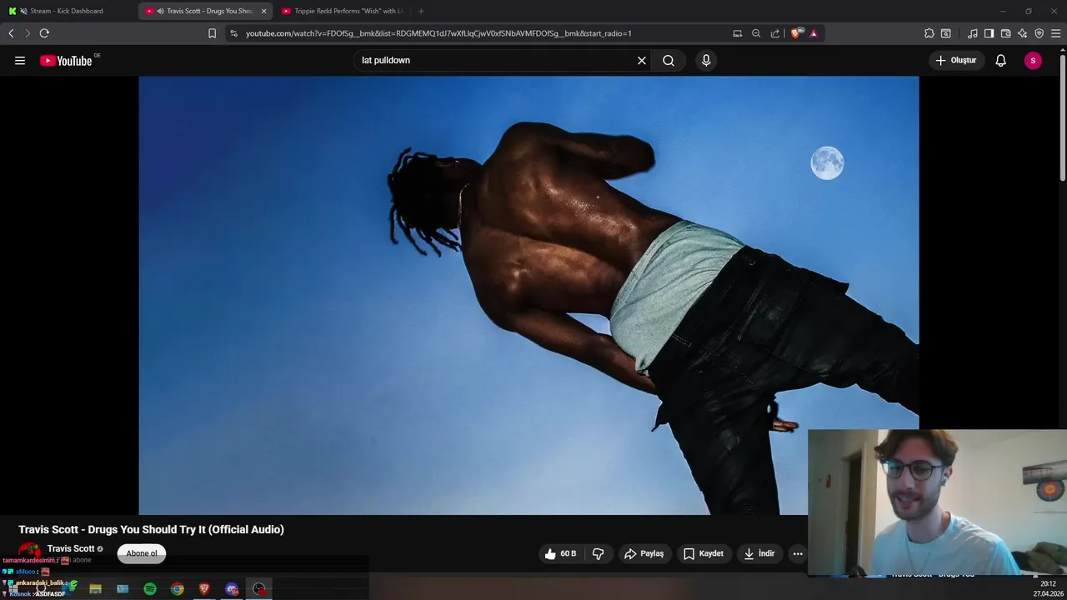The height and width of the screenshot is (600, 1067).
Task: Reload the page
Action: click(x=44, y=33)
